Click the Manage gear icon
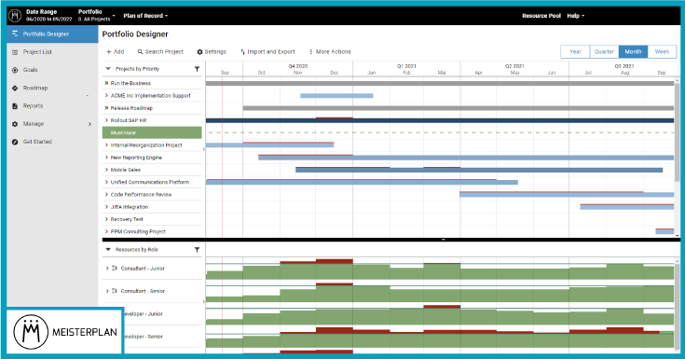Viewport: 685px width, 359px height. point(15,124)
